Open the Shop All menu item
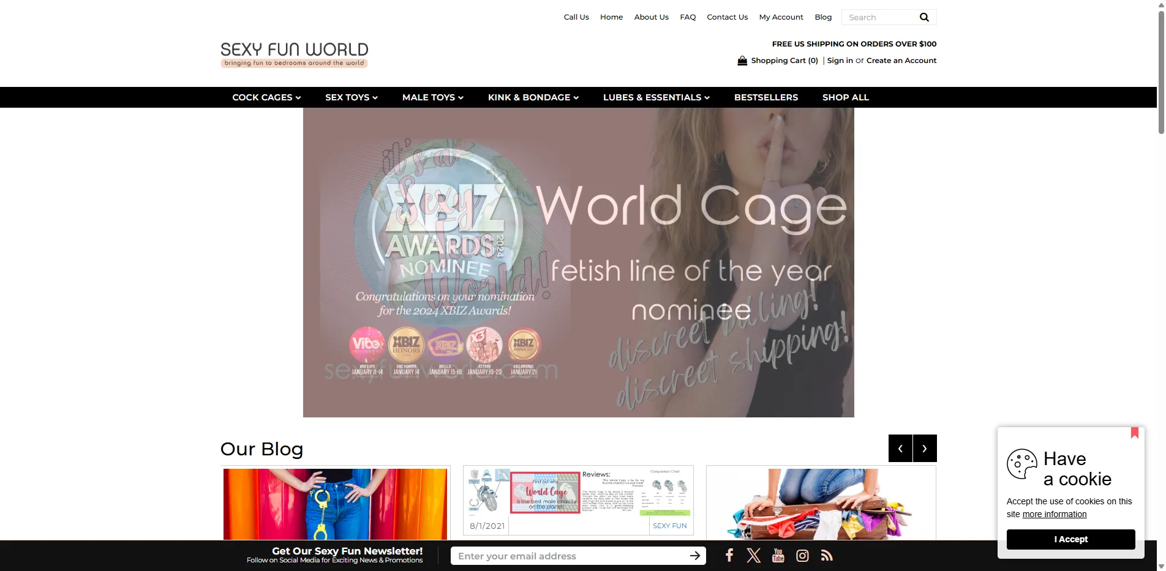This screenshot has height=571, width=1166. click(x=845, y=97)
